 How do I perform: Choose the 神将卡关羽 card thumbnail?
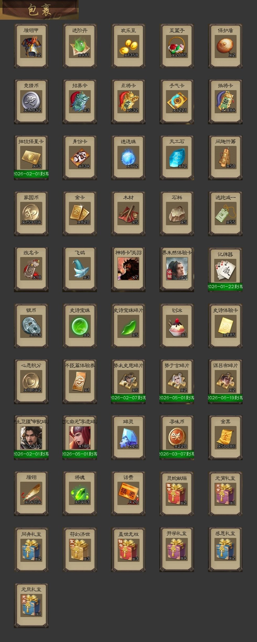click(128, 269)
